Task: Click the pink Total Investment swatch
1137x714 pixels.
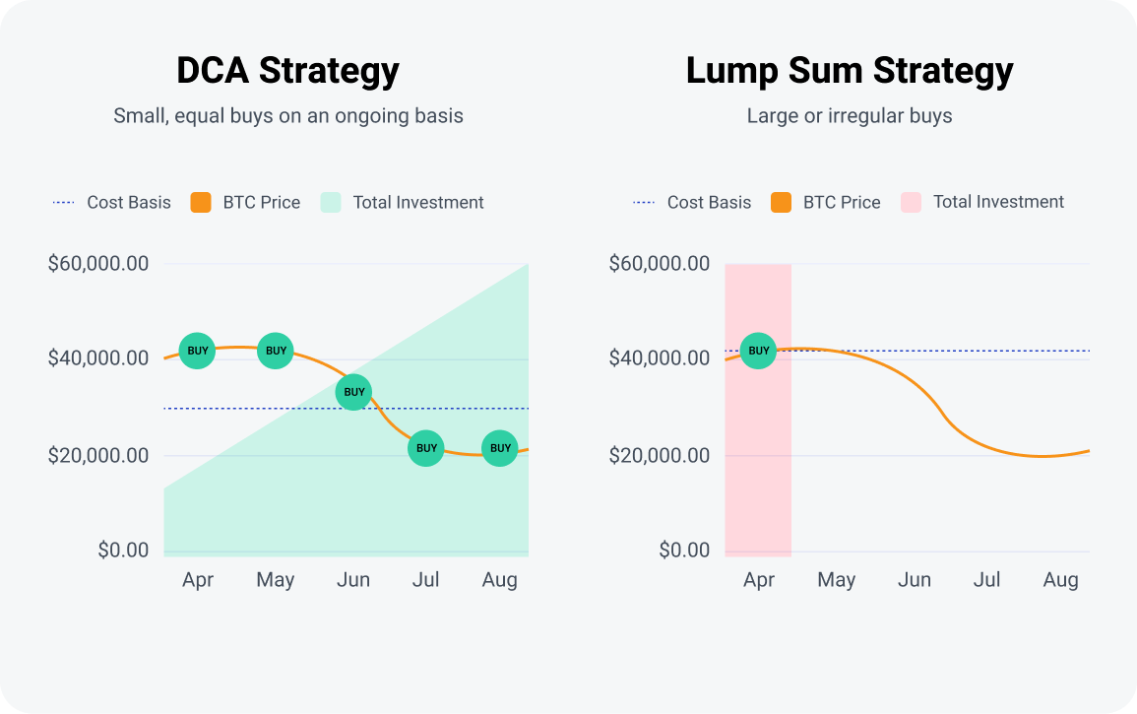Action: (x=911, y=203)
